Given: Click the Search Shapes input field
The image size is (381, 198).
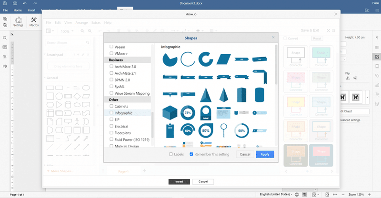Looking at the screenshot, I should click(x=68, y=42).
